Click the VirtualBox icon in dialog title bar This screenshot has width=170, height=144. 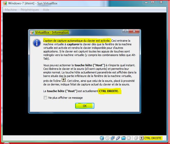tap(32, 32)
